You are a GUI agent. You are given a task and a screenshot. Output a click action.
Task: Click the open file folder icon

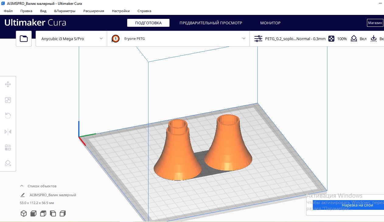24,39
